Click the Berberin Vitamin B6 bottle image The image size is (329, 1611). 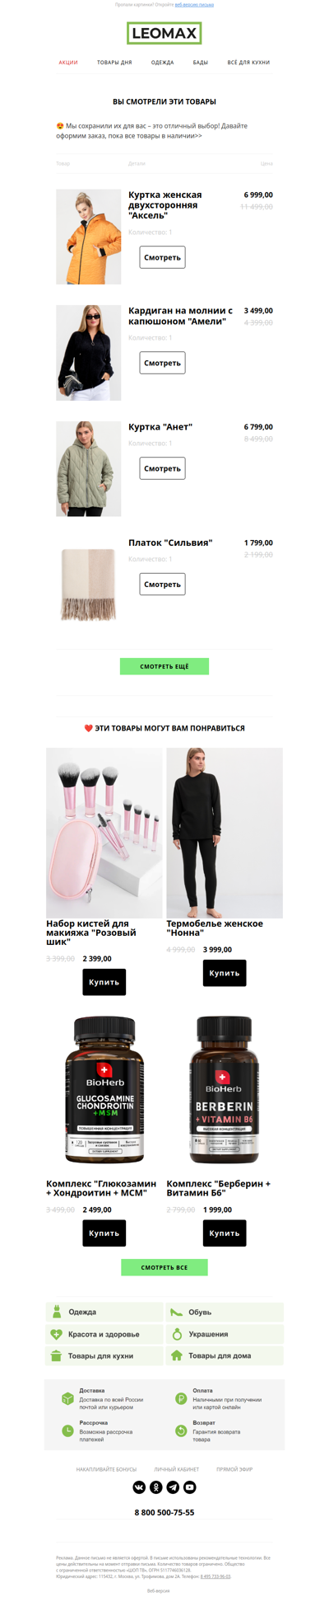[x=224, y=1090]
